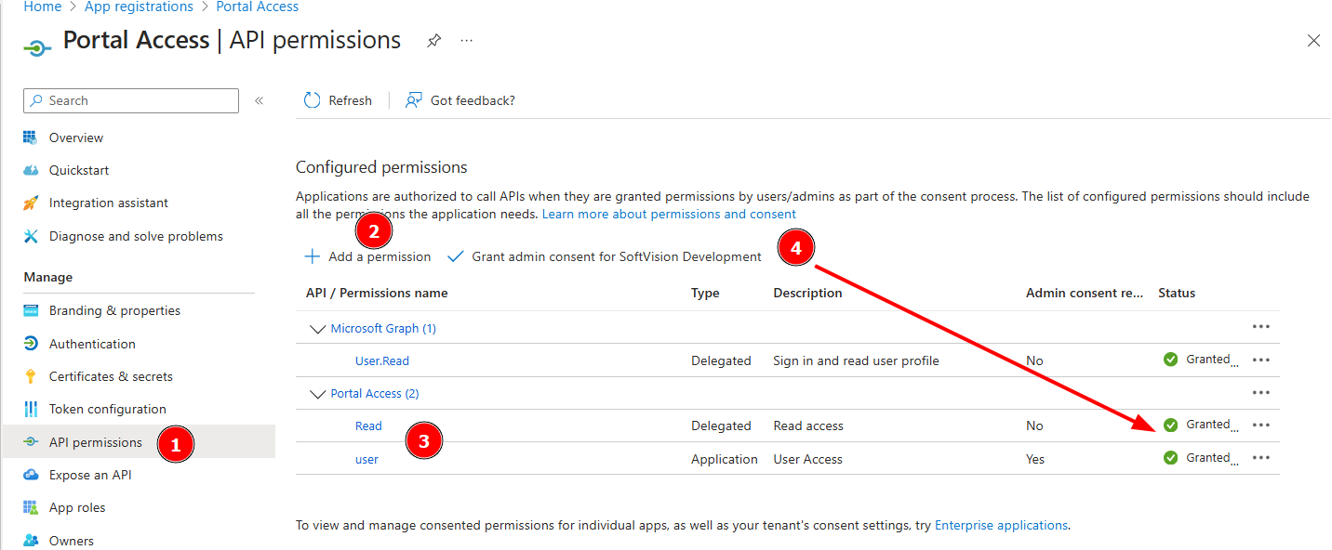Image resolution: width=1332 pixels, height=550 pixels.
Task: Click the pin icon next to page title
Action: coord(433,41)
